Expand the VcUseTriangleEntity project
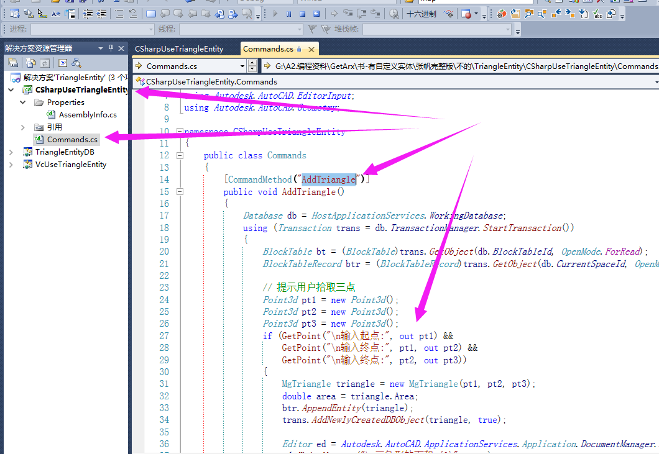659x454 pixels. click(x=11, y=165)
